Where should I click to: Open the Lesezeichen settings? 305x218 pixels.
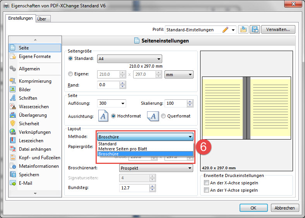(x=35, y=141)
